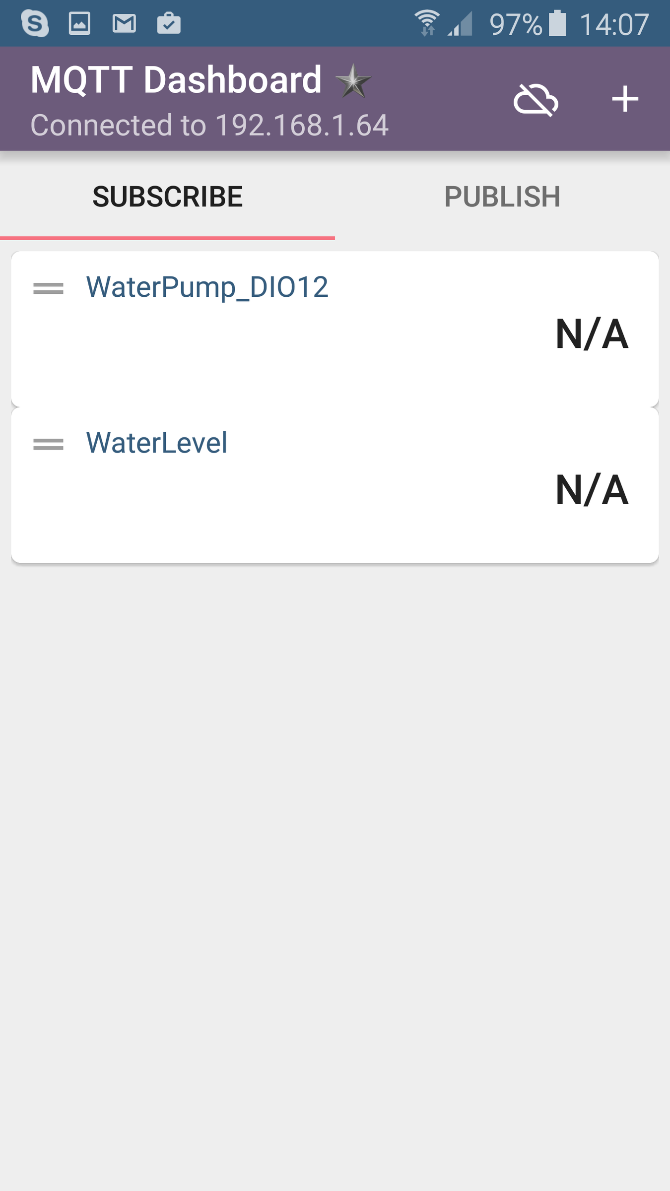Tap the WaterPump_DIO12 drag handle
This screenshot has width=670, height=1191.
[48, 288]
